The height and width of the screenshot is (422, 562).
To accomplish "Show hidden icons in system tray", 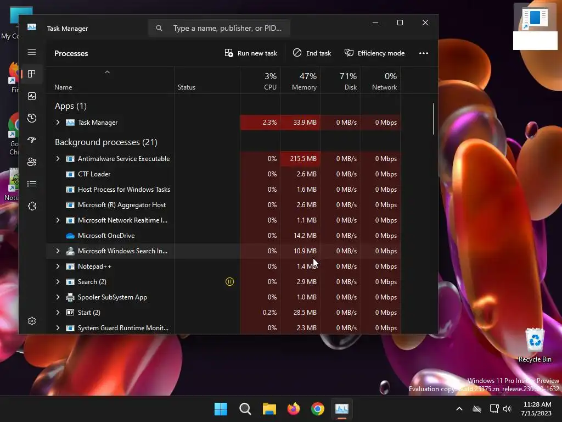I will (459, 409).
